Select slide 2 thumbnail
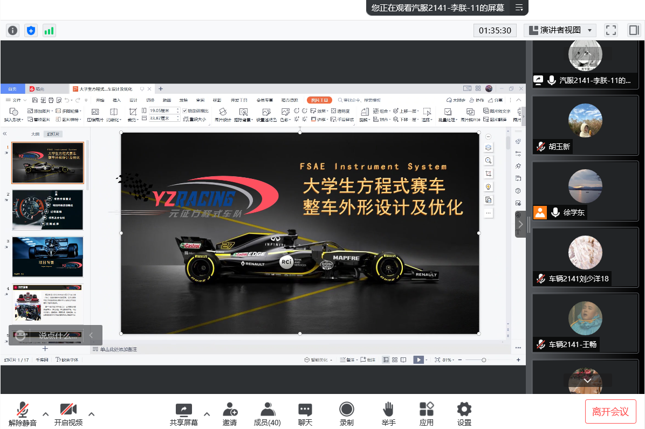645x429 pixels. (x=47, y=210)
